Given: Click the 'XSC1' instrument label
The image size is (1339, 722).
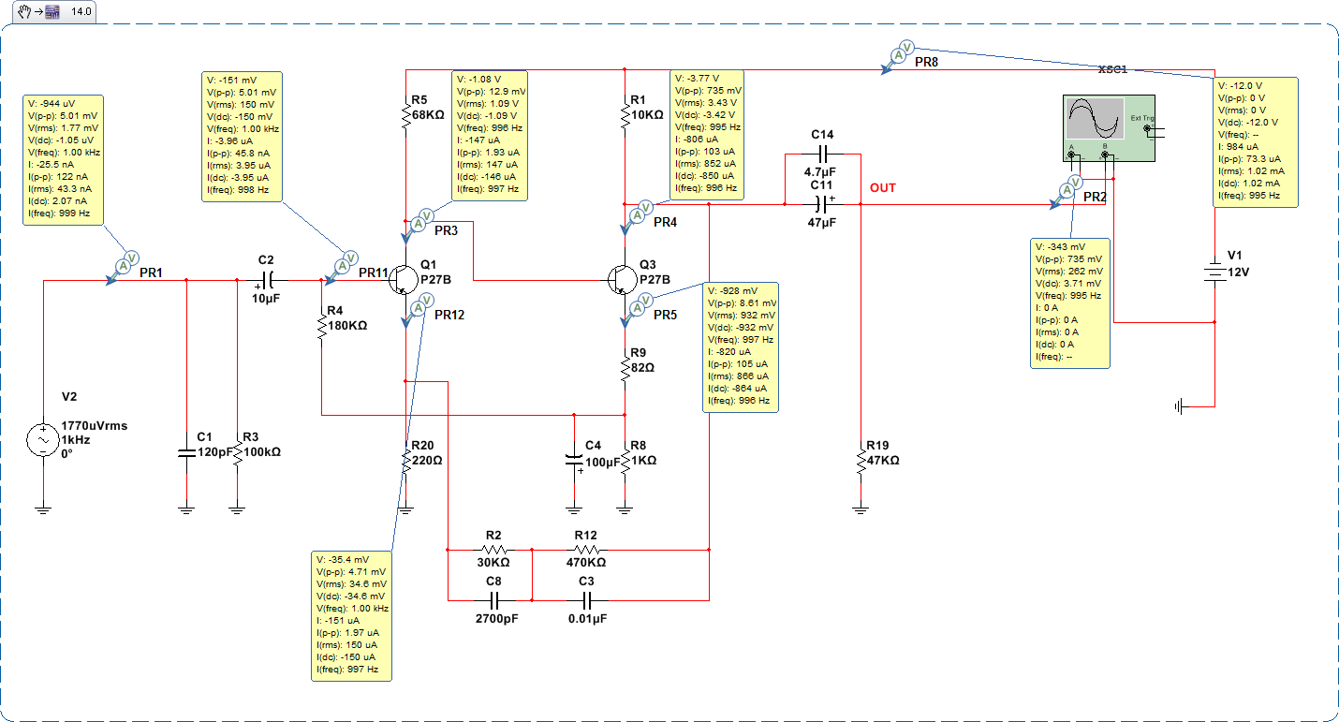Looking at the screenshot, I should (x=1113, y=70).
